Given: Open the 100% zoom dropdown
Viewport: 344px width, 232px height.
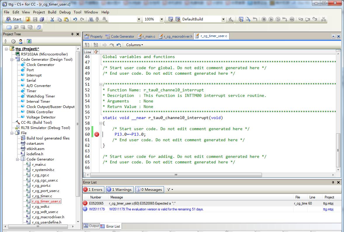Looking at the screenshot, I should (x=161, y=19).
